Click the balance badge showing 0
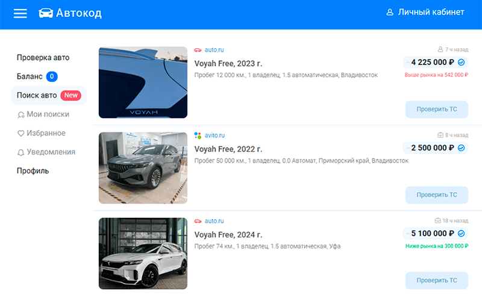Screen dimensions: 482x301 52,76
